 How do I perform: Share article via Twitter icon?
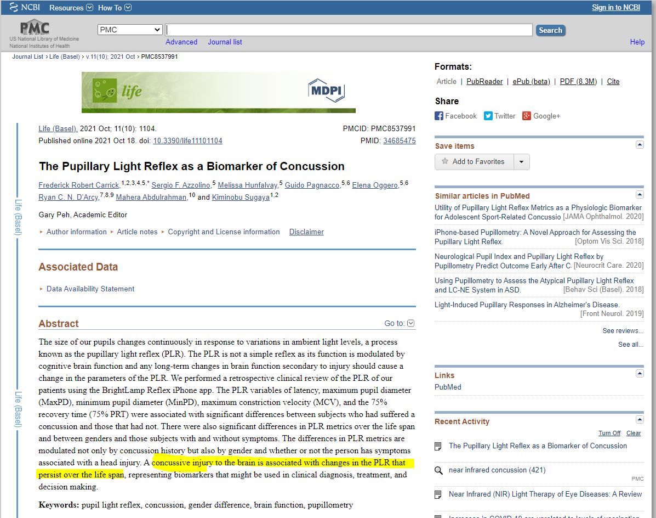pos(488,116)
